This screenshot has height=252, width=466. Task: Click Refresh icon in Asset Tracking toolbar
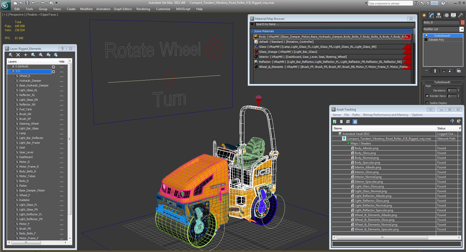[335, 122]
